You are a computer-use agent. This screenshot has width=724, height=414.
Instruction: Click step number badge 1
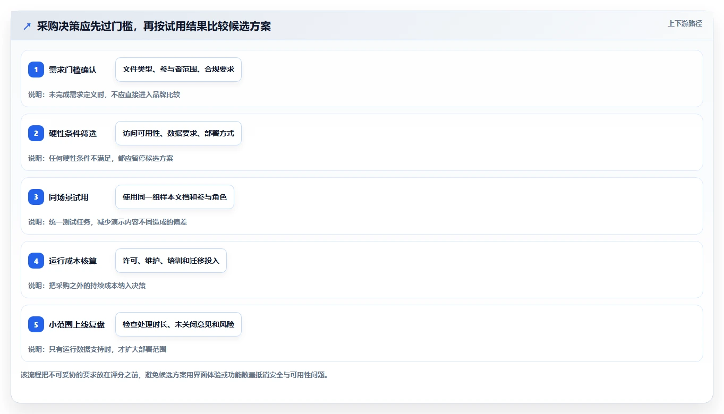pyautogui.click(x=36, y=70)
